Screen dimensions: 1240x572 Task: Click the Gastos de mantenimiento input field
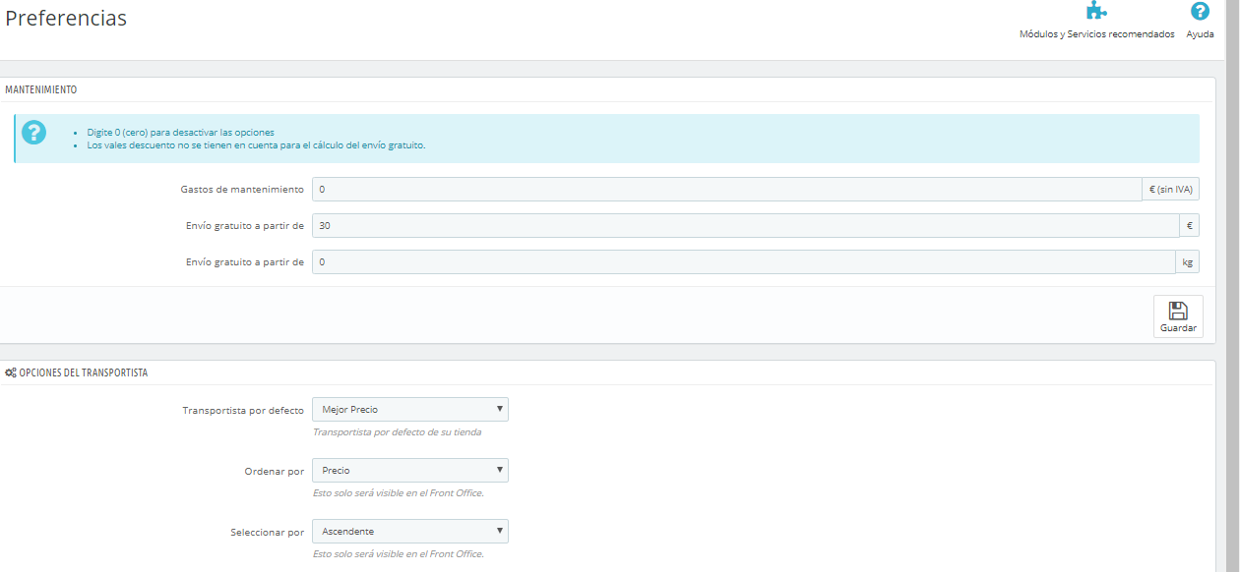pos(727,189)
